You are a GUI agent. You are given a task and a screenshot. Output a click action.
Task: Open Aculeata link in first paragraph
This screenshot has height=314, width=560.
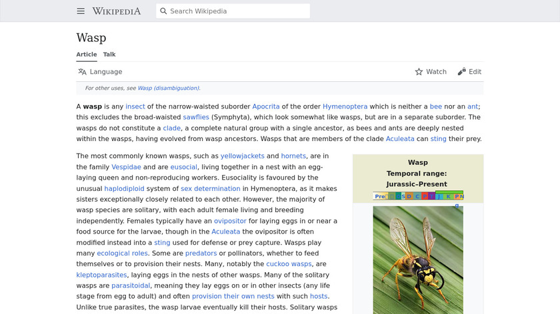[400, 139]
